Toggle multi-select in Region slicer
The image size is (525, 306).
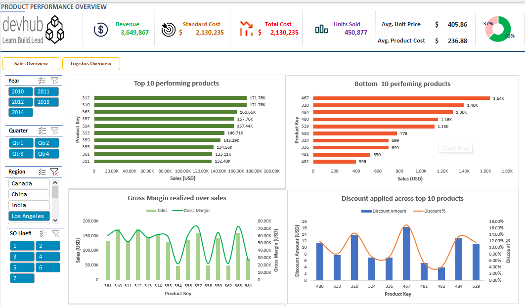tap(42, 172)
